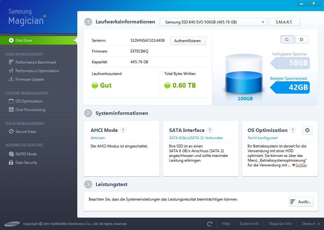This screenshot has height=230, width=324.
Task: Select the C: partition
Action: [288, 40]
